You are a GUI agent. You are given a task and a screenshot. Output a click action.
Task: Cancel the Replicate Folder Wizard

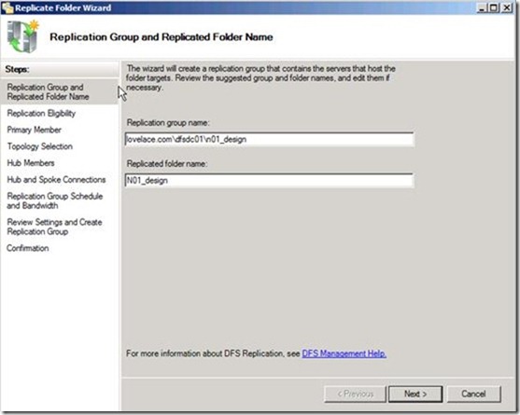473,394
